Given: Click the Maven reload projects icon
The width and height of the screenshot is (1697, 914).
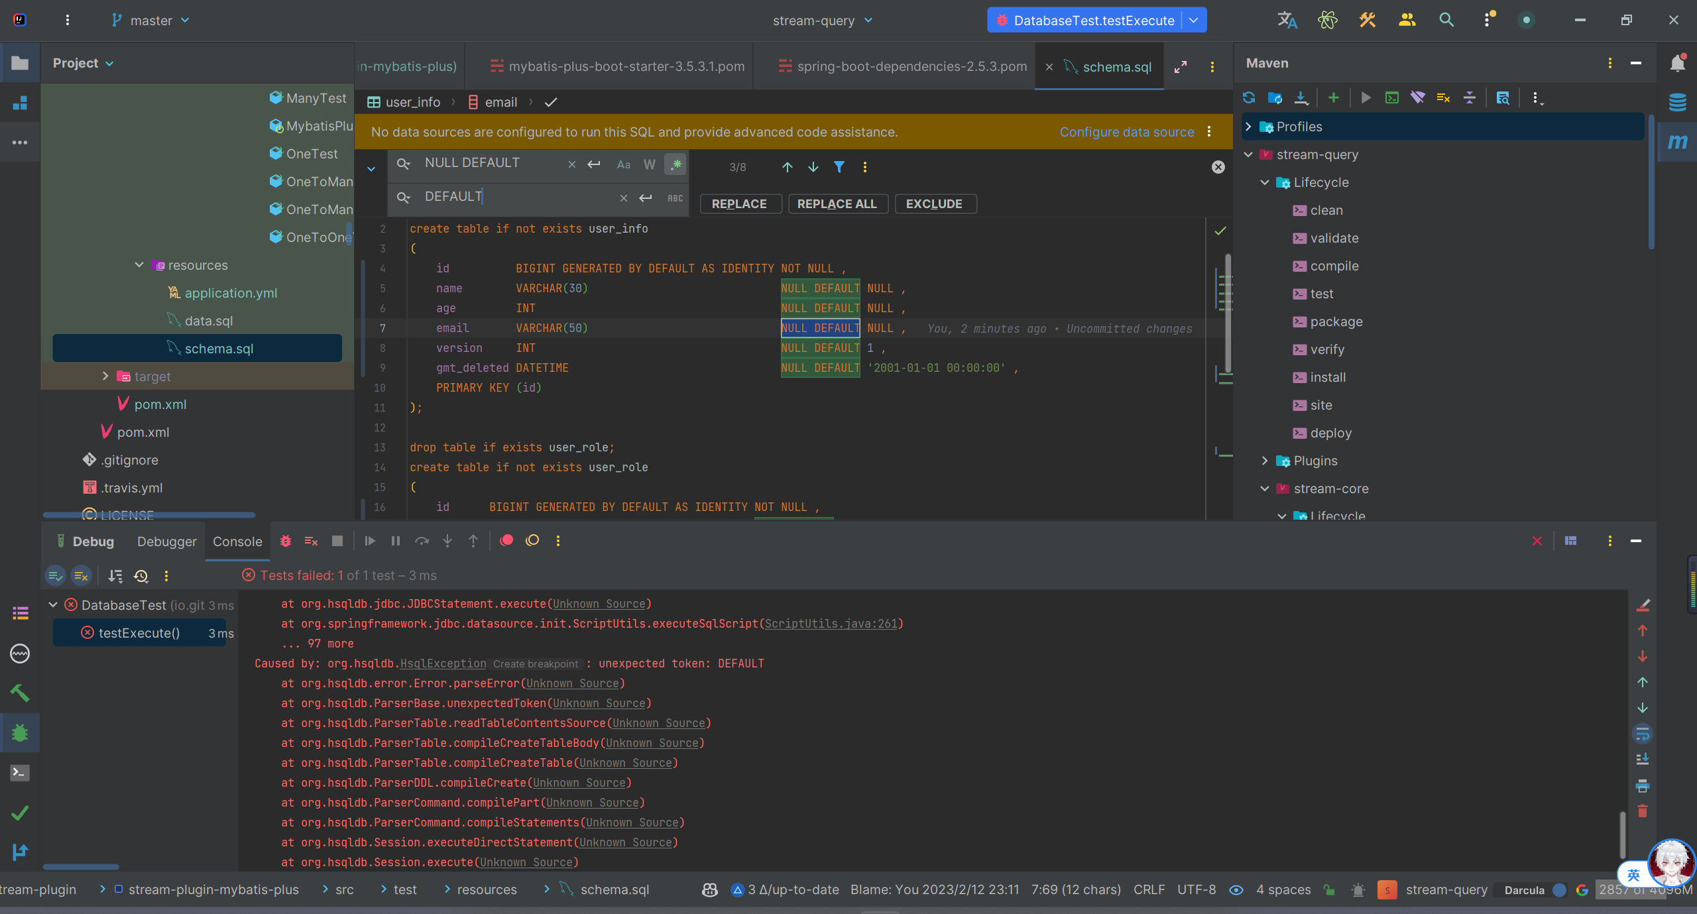Looking at the screenshot, I should (x=1249, y=98).
